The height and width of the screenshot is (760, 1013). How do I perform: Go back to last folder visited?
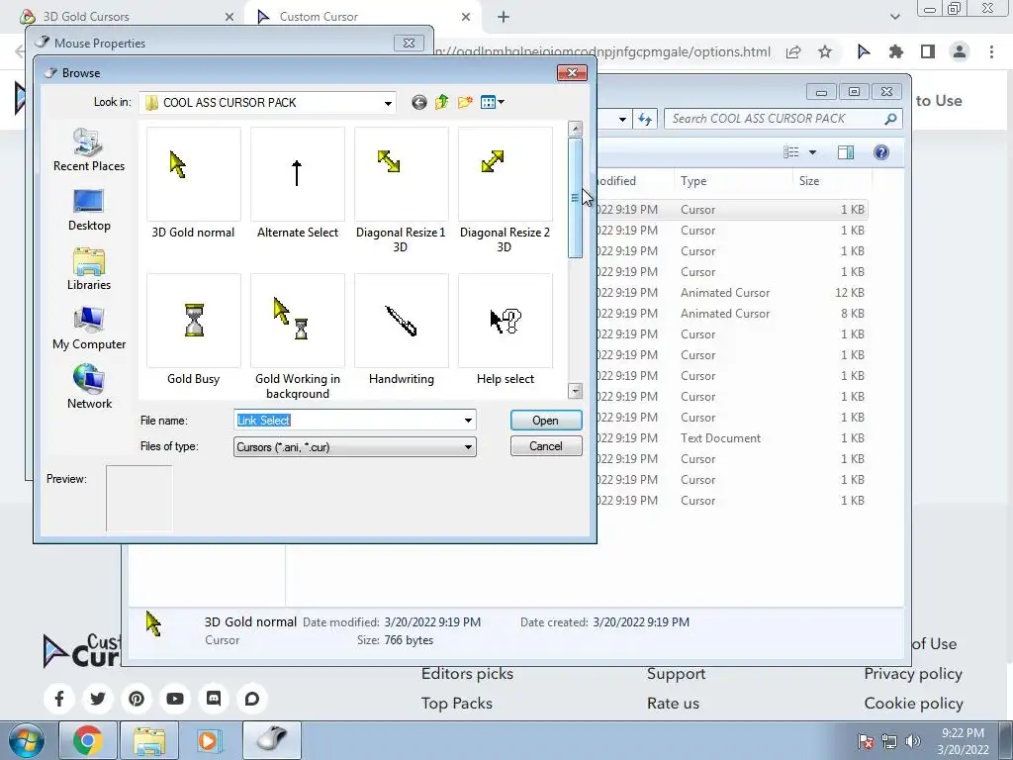pos(418,102)
